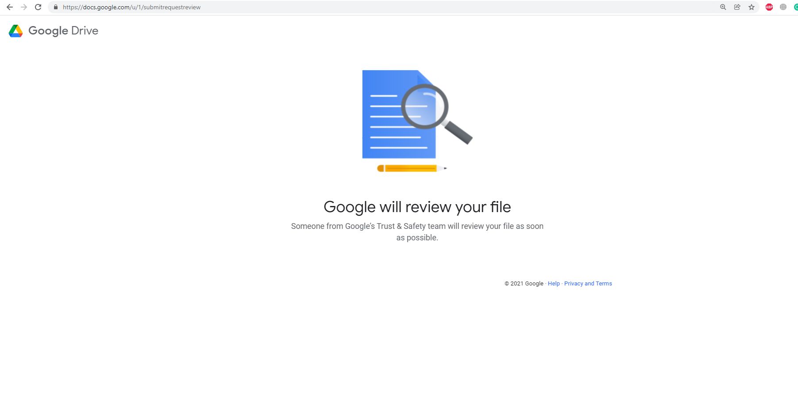Click the Google Drive wordmark
Screen dimensions: 798x399
[x=63, y=31]
